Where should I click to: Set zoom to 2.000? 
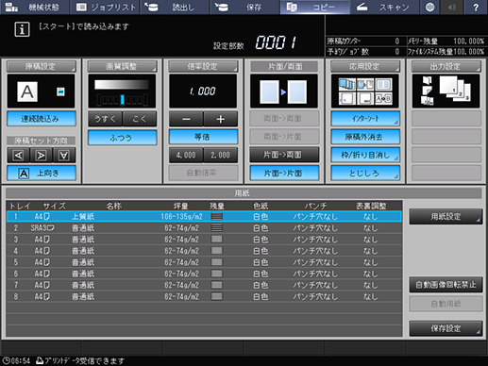[x=221, y=155]
